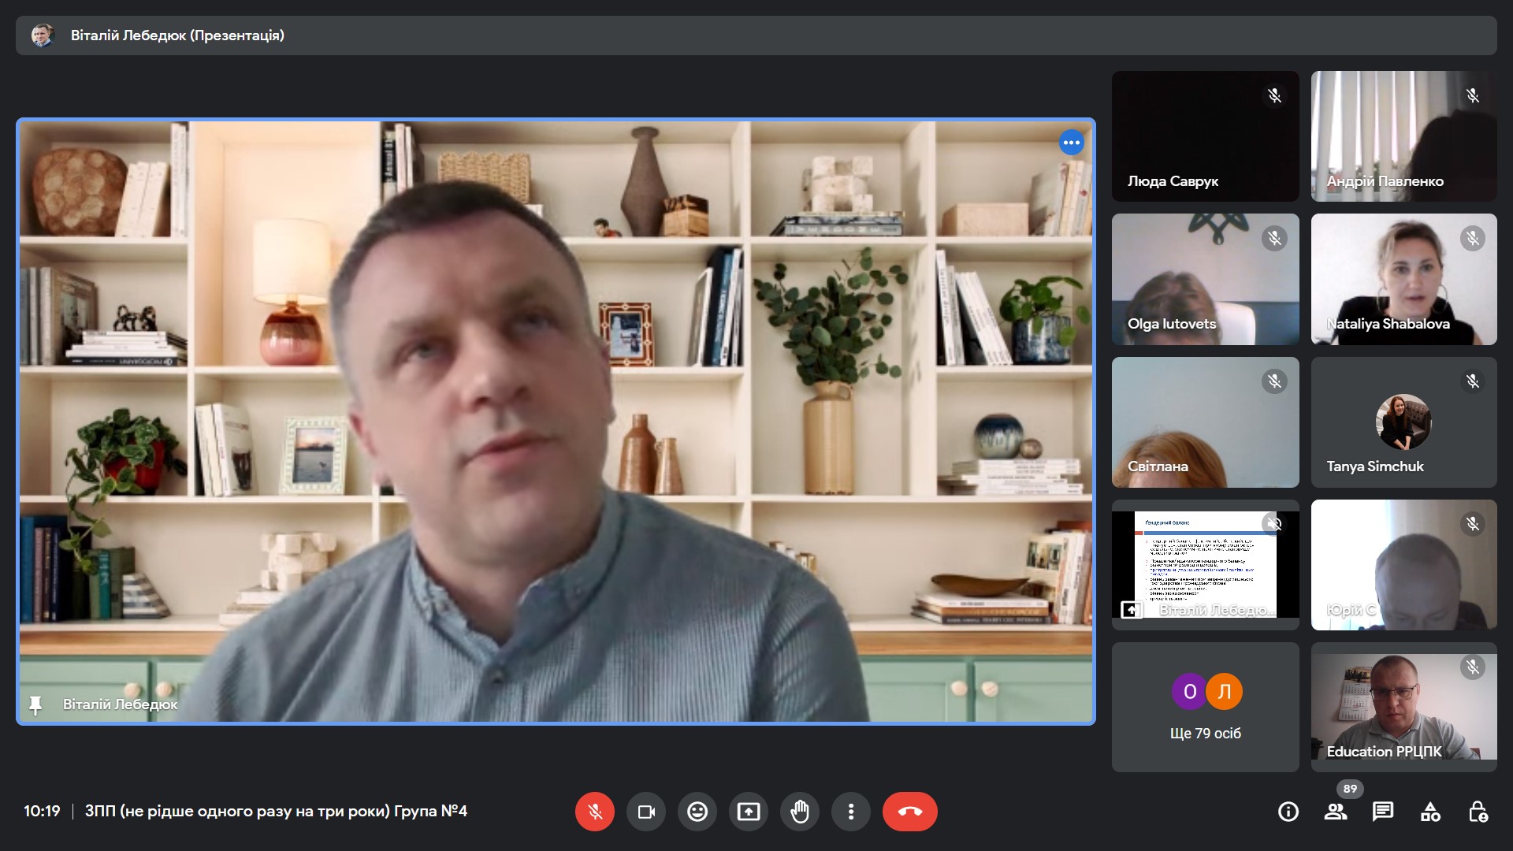
Task: Click the presenter bar at top
Action: 756,35
